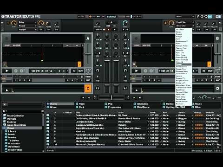Select highlighted Phaser entry in effect list
The height and width of the screenshot is (167, 223).
tap(184, 64)
